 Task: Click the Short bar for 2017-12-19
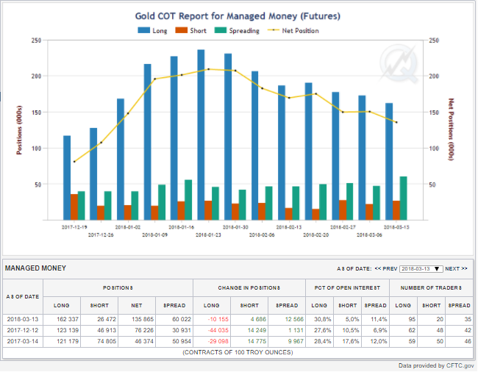pyautogui.click(x=74, y=207)
